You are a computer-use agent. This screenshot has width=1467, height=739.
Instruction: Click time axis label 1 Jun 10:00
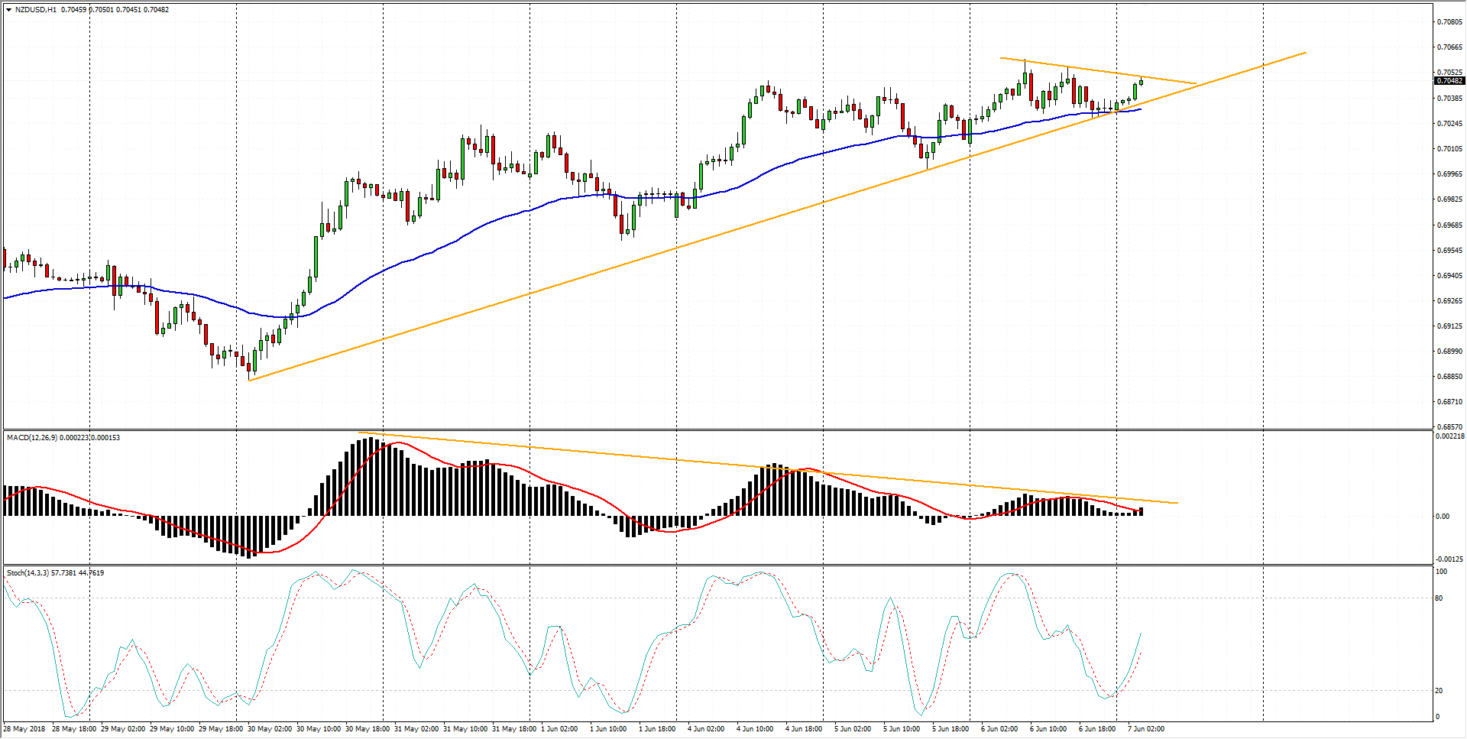[608, 728]
